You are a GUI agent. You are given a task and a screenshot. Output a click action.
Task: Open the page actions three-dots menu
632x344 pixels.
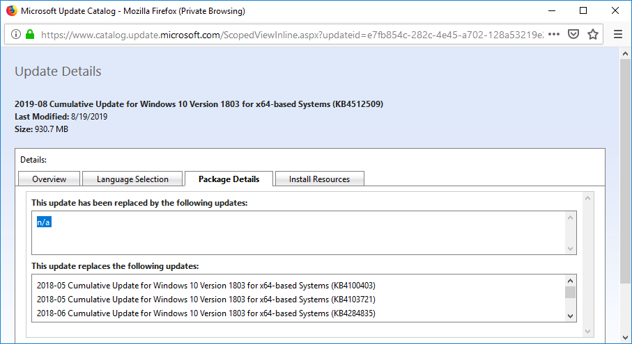[x=555, y=34]
